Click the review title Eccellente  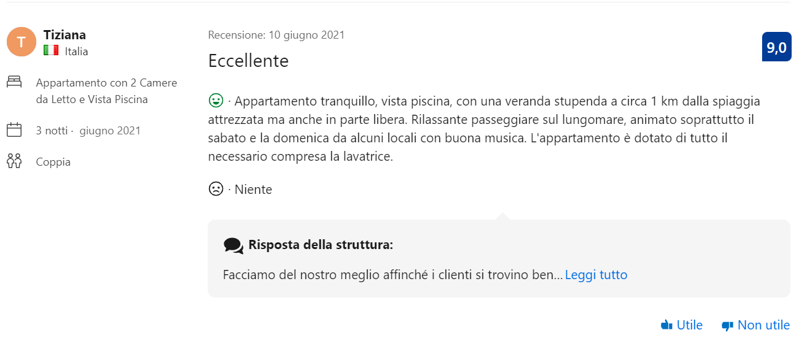[248, 61]
